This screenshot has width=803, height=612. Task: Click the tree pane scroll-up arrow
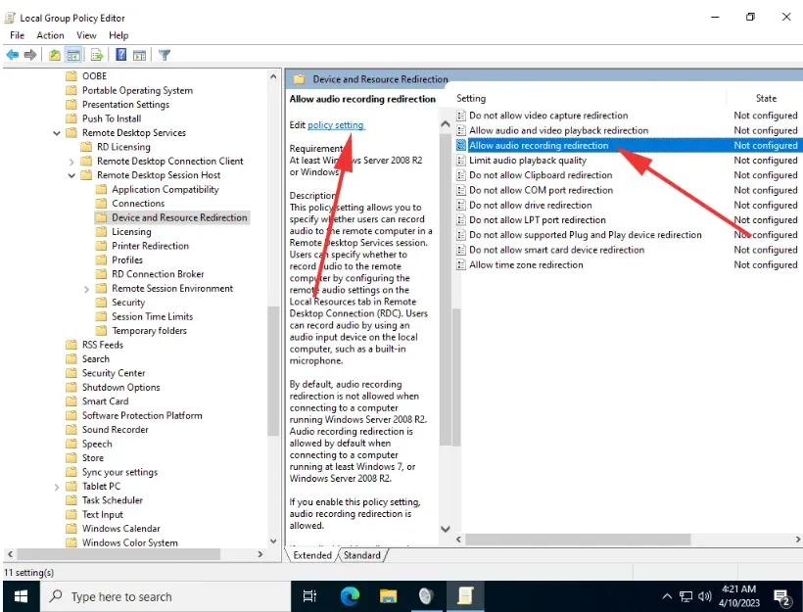pos(273,76)
